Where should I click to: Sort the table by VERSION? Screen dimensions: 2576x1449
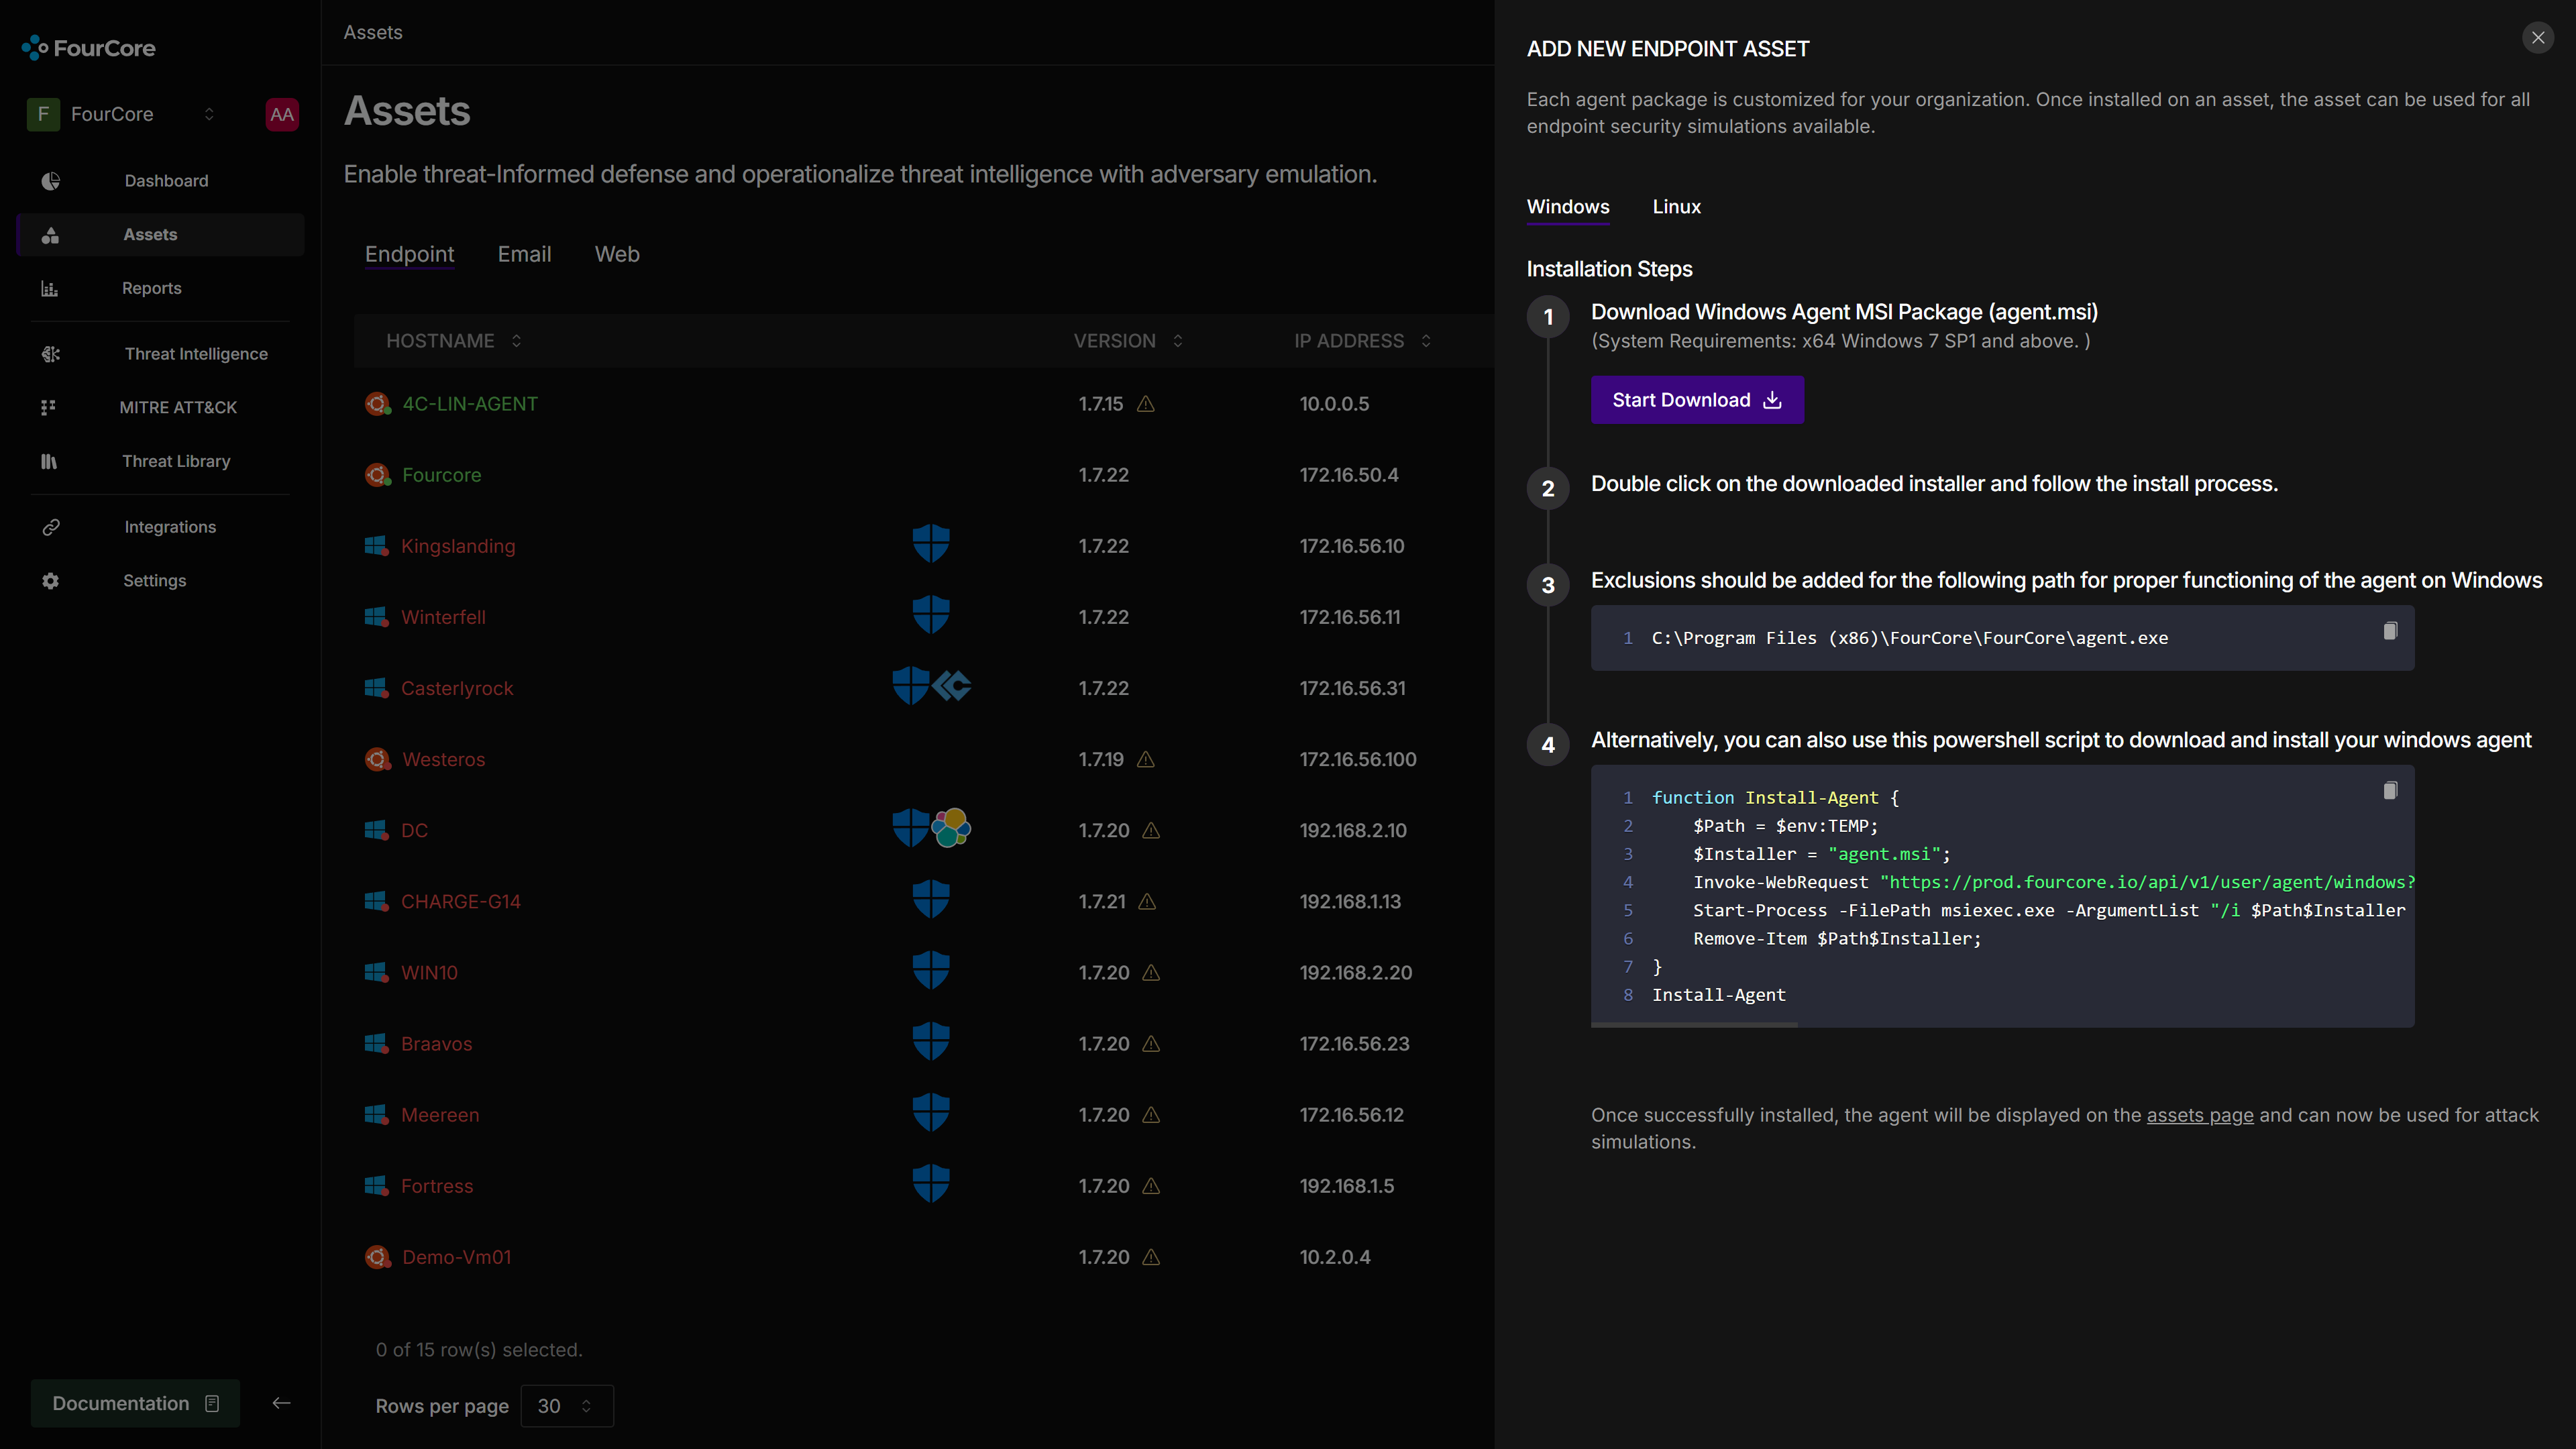coord(1128,341)
